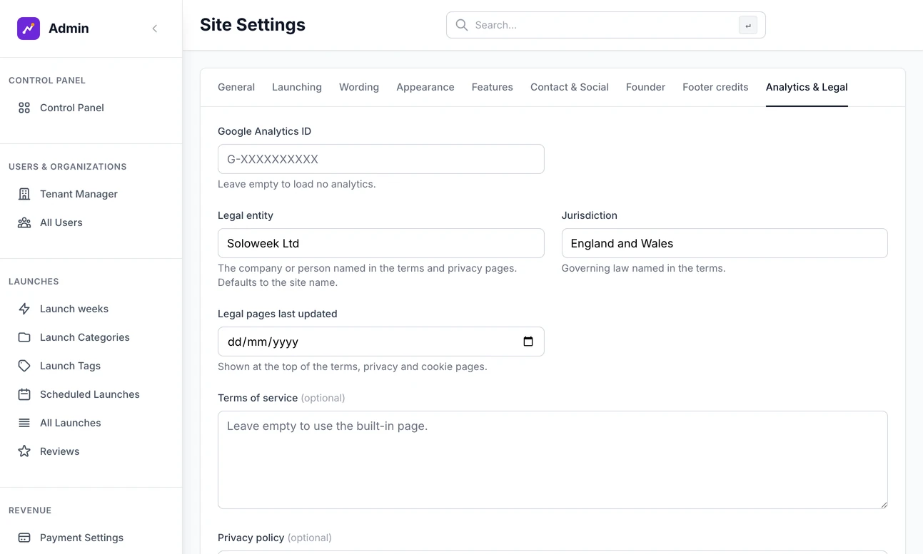
Task: Switch to the General tab
Action: [236, 87]
